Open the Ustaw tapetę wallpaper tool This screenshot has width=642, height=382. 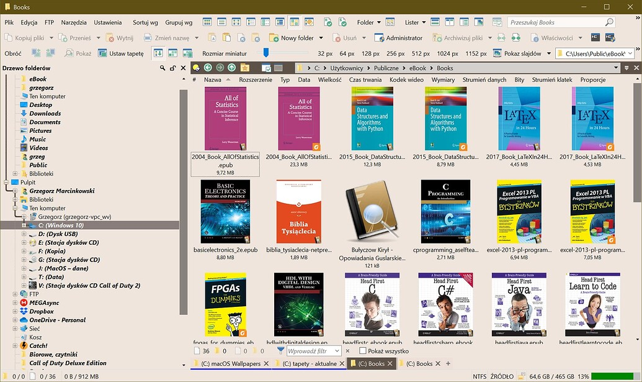(102, 53)
